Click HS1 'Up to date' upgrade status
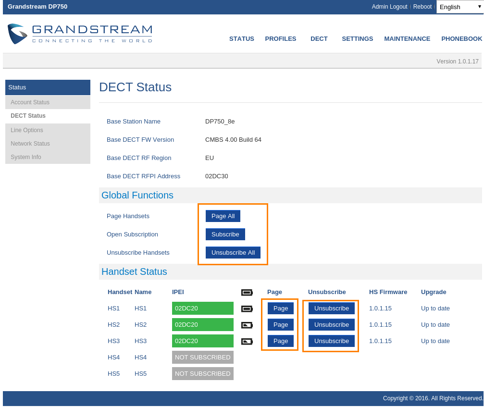484x407 pixels. pos(435,308)
